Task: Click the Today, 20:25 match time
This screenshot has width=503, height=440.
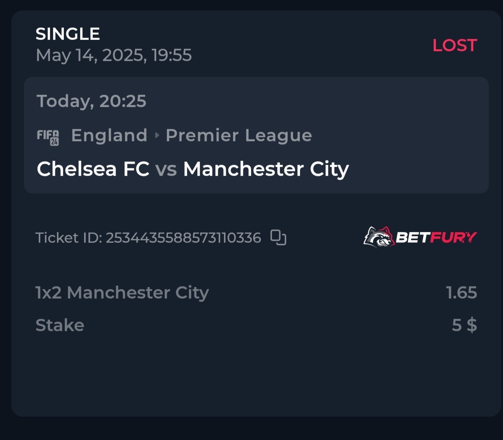Action: coord(91,101)
